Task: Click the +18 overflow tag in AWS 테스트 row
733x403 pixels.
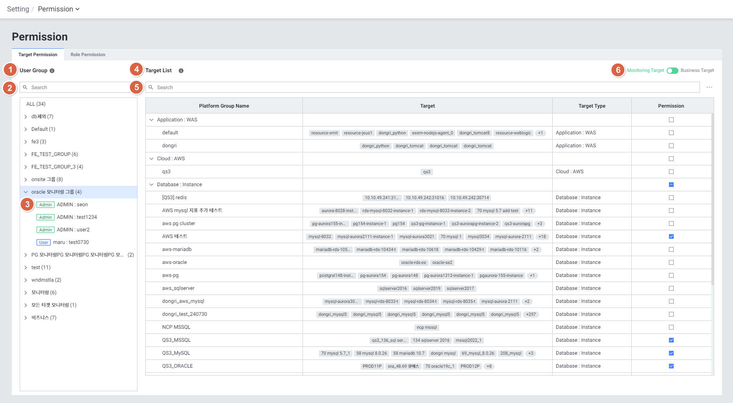Action: click(x=542, y=236)
